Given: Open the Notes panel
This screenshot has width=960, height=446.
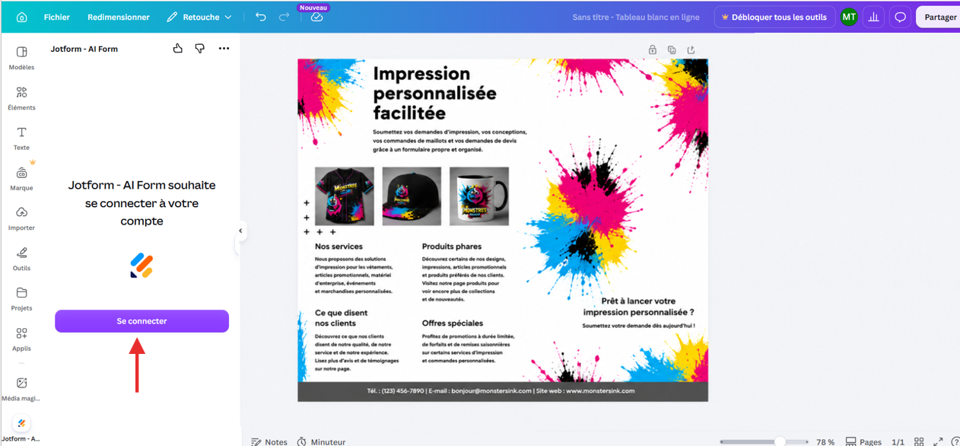Looking at the screenshot, I should tap(269, 441).
